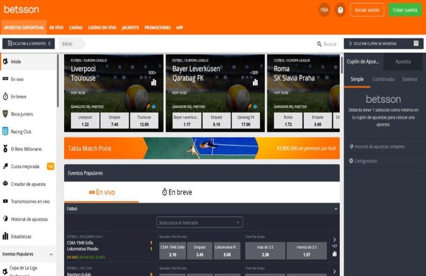Go to En Vivo in the top menu
The image size is (426, 276).
(x=56, y=27)
